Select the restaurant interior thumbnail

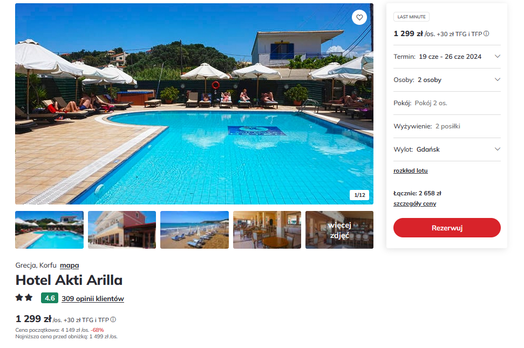267,230
